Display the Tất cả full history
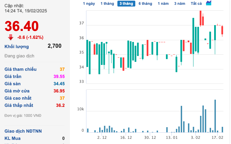Screen dimensions: 231x144 pos(196,3)
